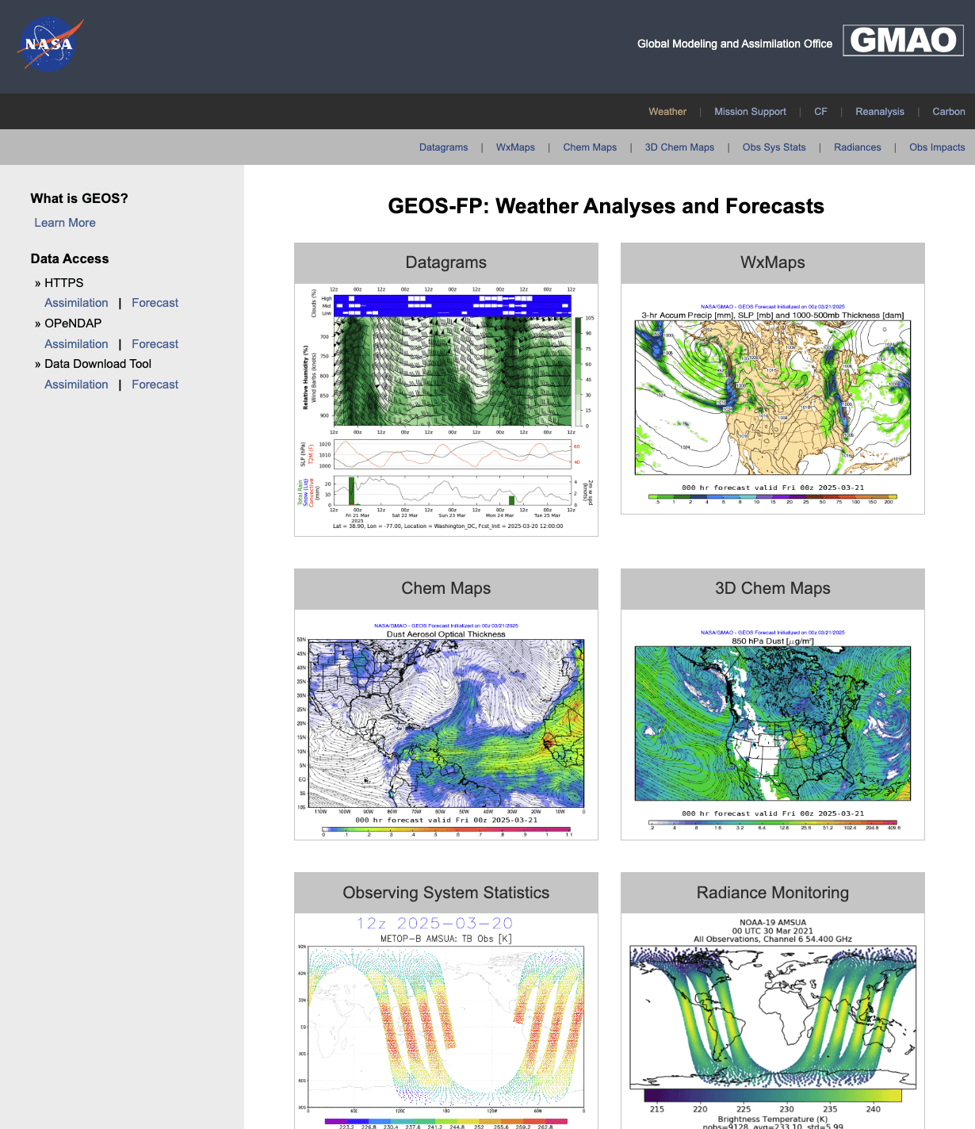Open the Datagrams meteogram thumbnail
975x1129 pixels.
click(x=446, y=410)
